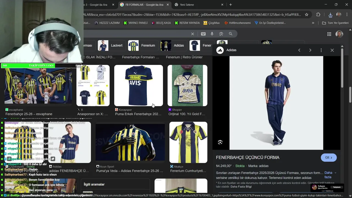Open the Chrome three-dot menu
Viewport: 352px width, 198px height.
(x=347, y=15)
